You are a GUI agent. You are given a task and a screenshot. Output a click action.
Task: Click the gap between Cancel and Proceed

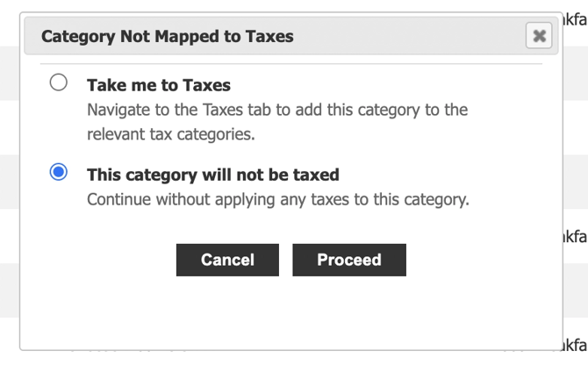click(285, 260)
